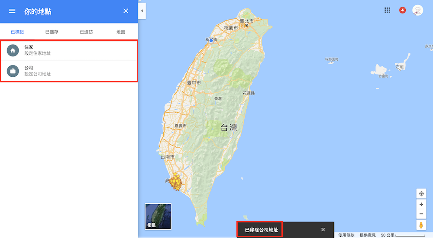Click the blue location dot near 新竹市
Image resolution: width=433 pixels, height=238 pixels.
(x=211, y=41)
